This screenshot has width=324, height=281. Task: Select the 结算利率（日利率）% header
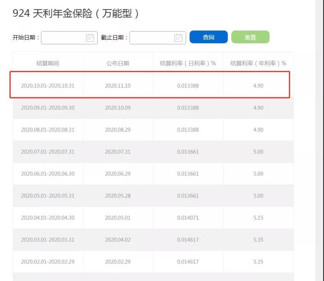[x=188, y=63]
